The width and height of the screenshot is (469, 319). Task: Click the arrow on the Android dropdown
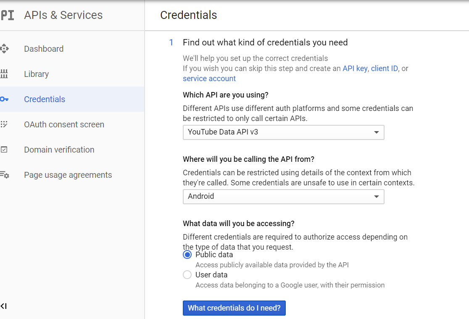[x=376, y=197]
